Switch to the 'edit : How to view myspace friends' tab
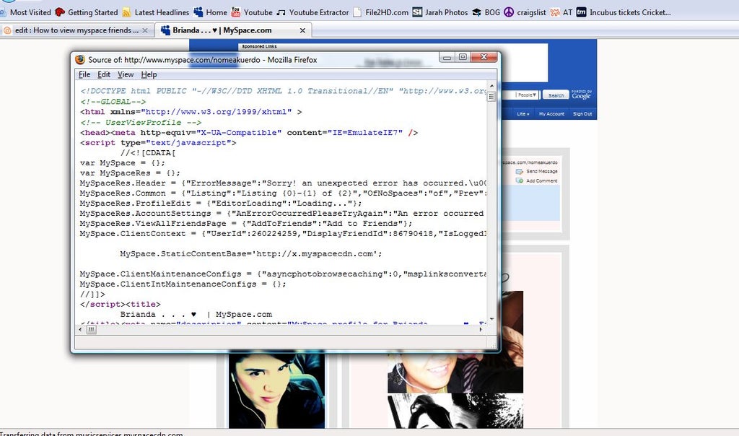 point(76,30)
